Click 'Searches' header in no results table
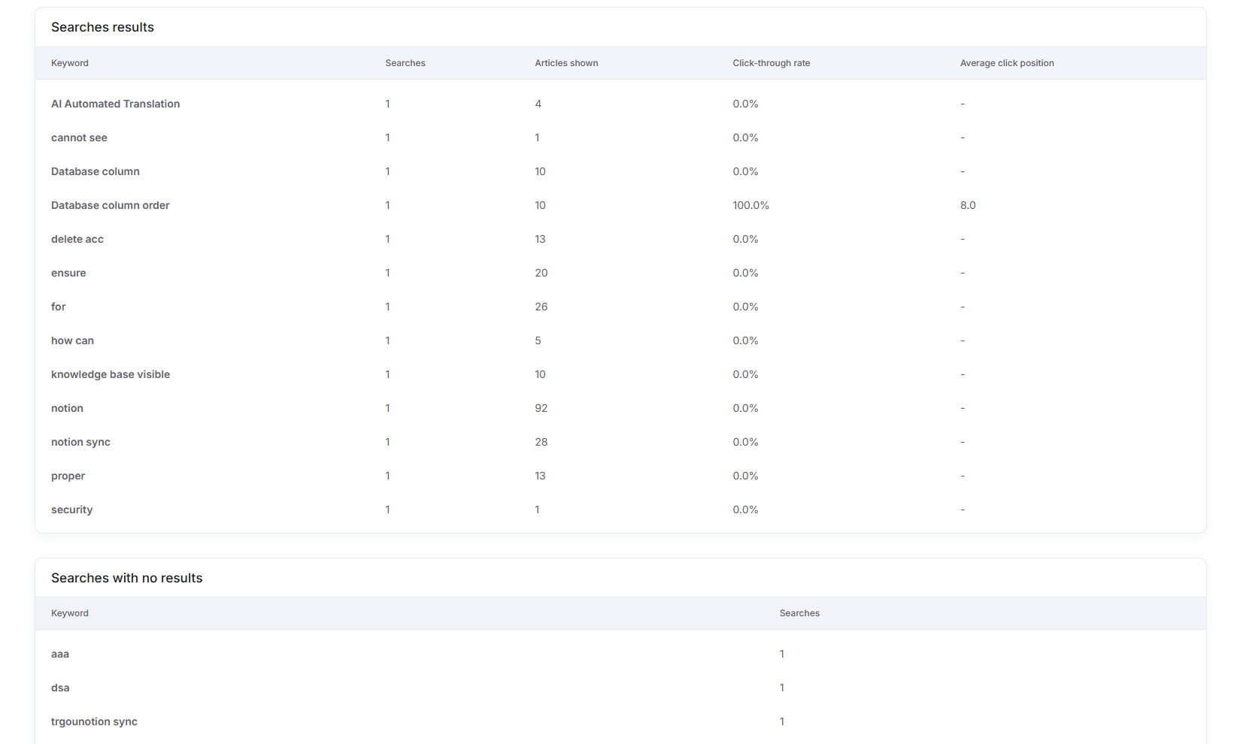 tap(799, 613)
